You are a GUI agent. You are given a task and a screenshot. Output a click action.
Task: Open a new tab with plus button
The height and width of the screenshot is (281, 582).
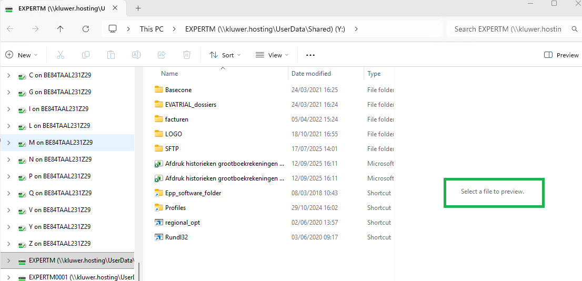[x=138, y=8]
